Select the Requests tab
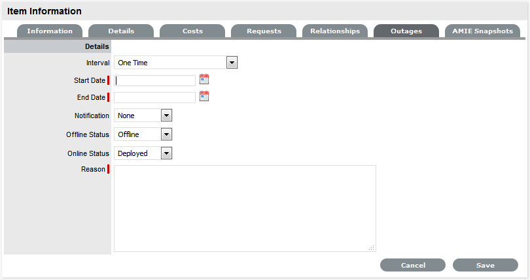The width and height of the screenshot is (530, 280). click(264, 31)
